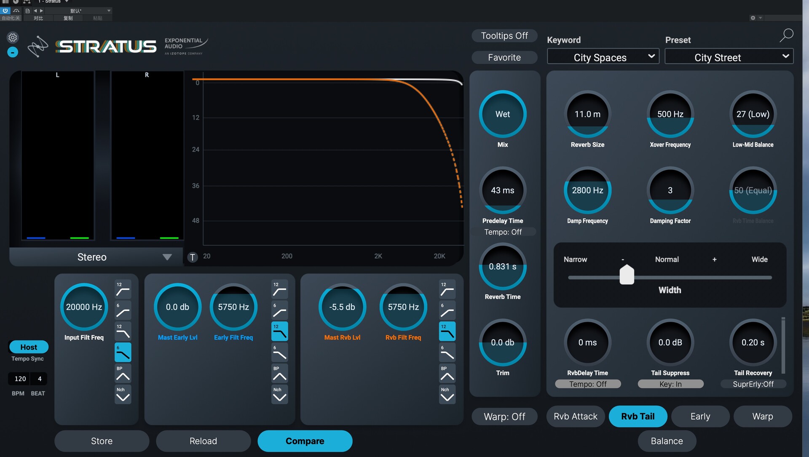Click the preset search magnifier icon

[x=786, y=35]
